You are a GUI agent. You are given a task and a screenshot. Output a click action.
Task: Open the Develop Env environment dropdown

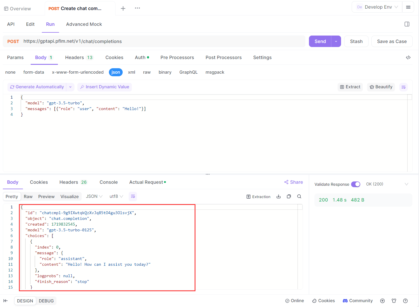click(x=377, y=7)
